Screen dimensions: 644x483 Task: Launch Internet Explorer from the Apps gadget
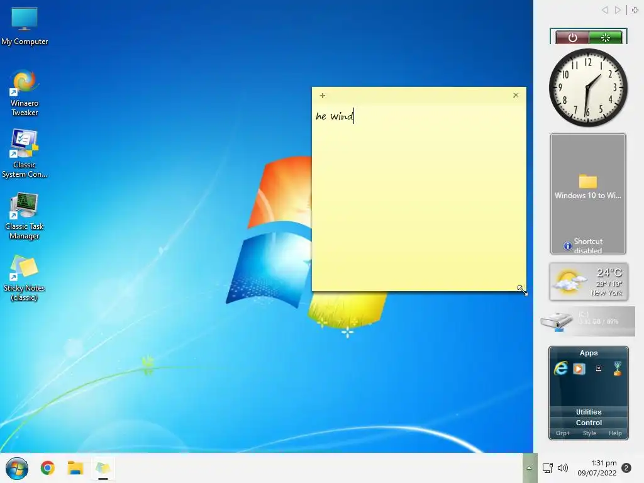(x=560, y=368)
